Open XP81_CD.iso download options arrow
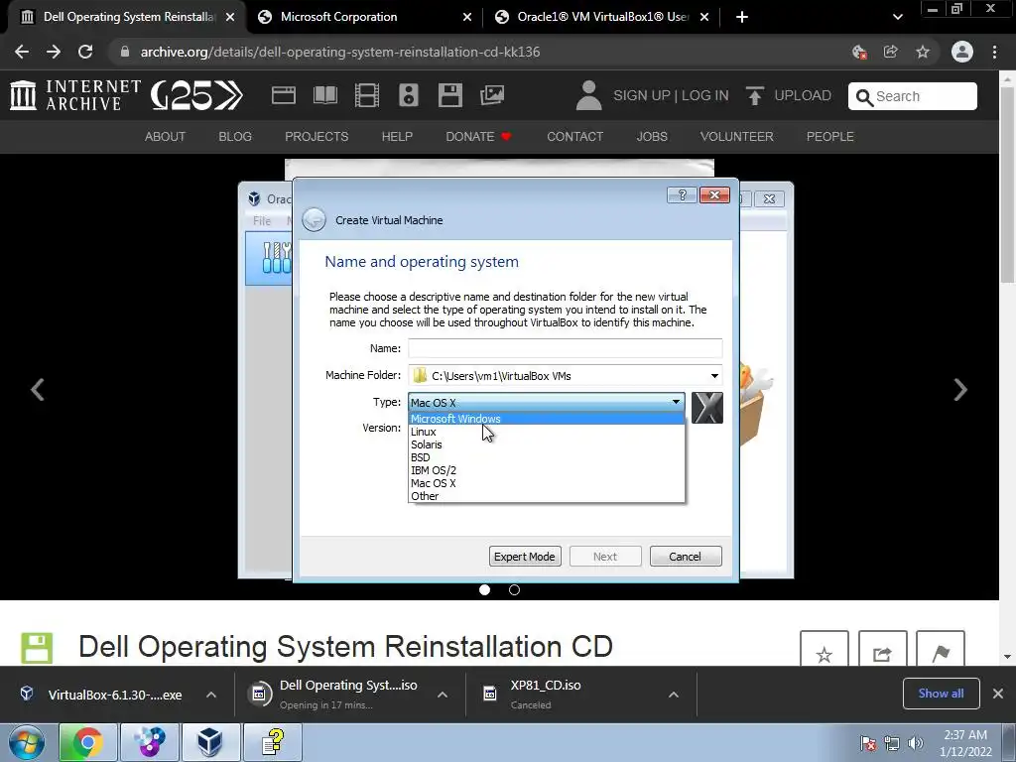This screenshot has width=1016, height=762. (x=674, y=695)
